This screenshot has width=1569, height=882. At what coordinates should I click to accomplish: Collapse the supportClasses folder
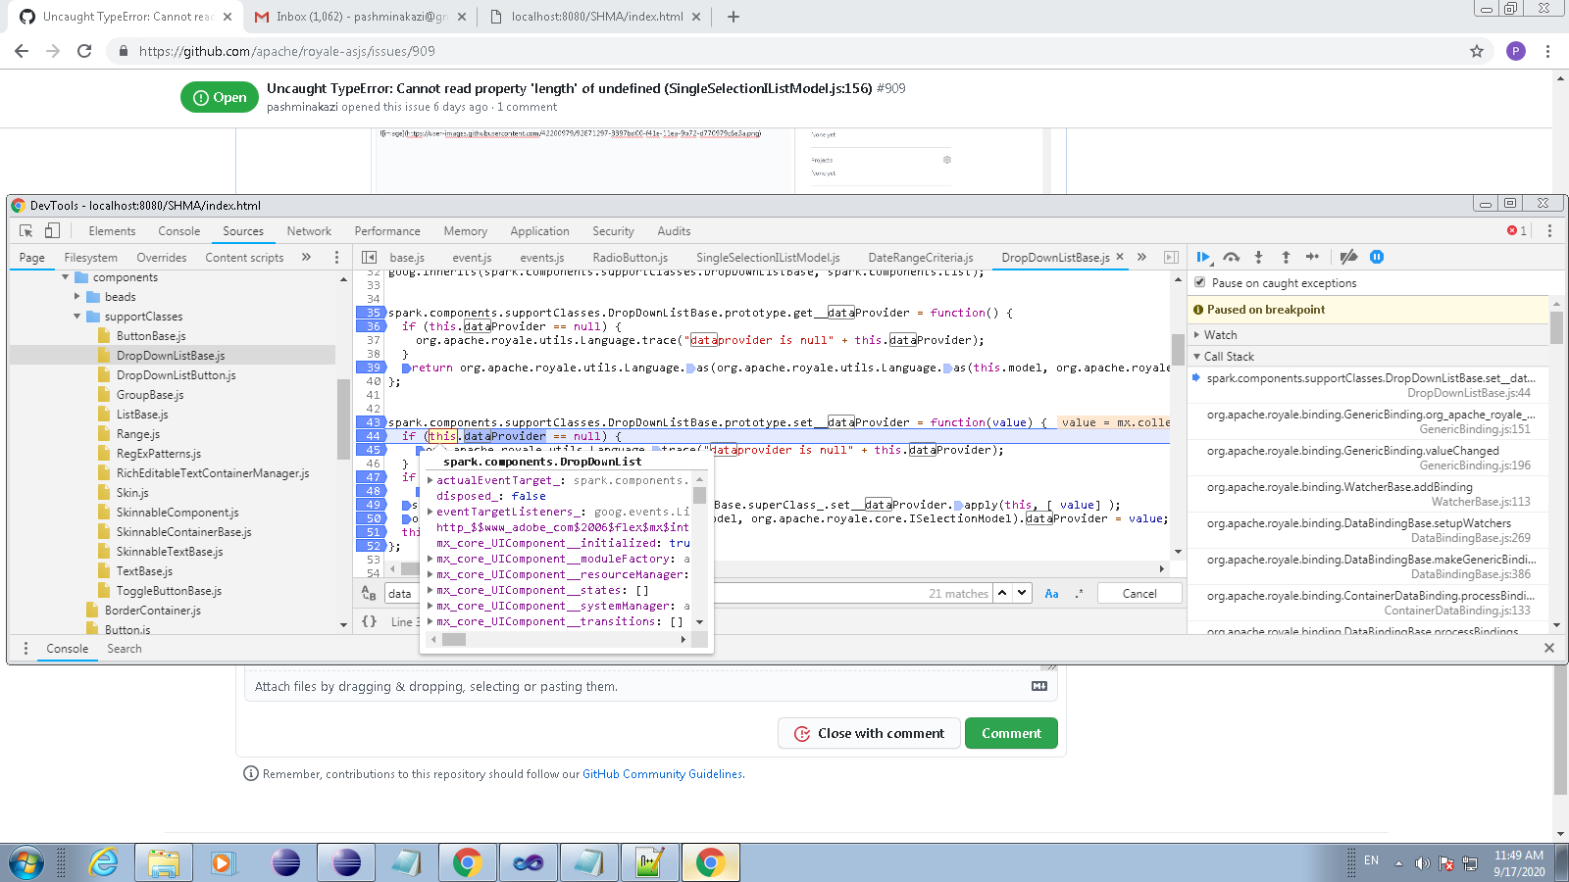[76, 317]
